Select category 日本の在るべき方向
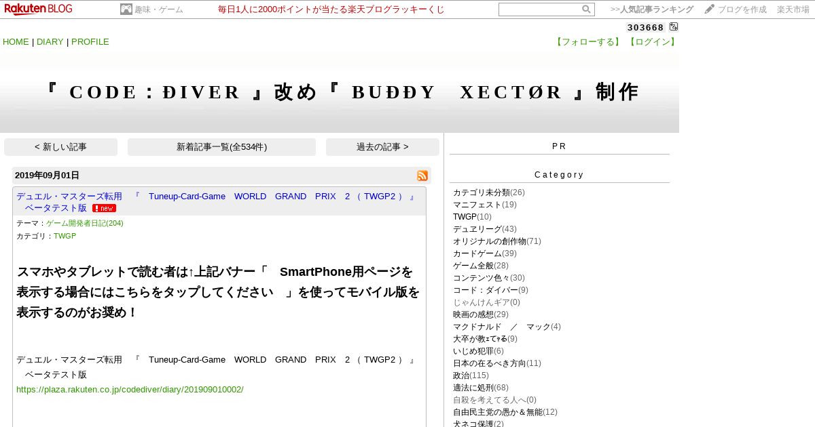Image resolution: width=815 pixels, height=427 pixels. (490, 363)
